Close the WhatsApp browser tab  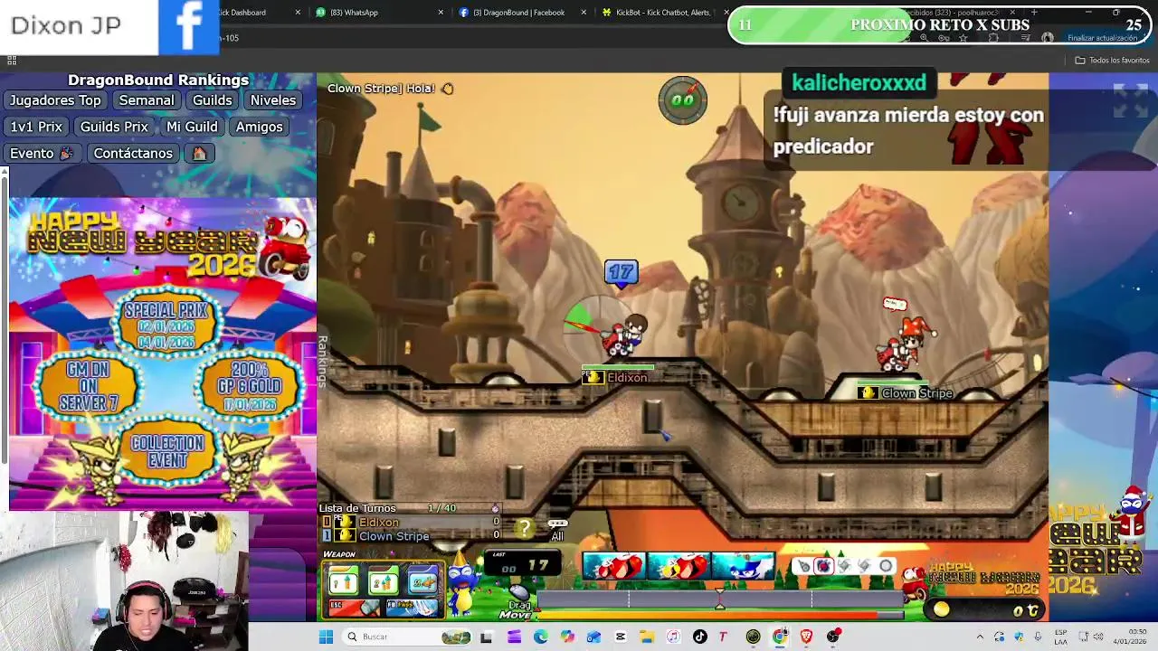441,13
